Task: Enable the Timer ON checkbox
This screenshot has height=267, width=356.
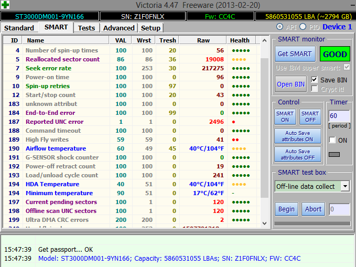Action: (x=332, y=140)
